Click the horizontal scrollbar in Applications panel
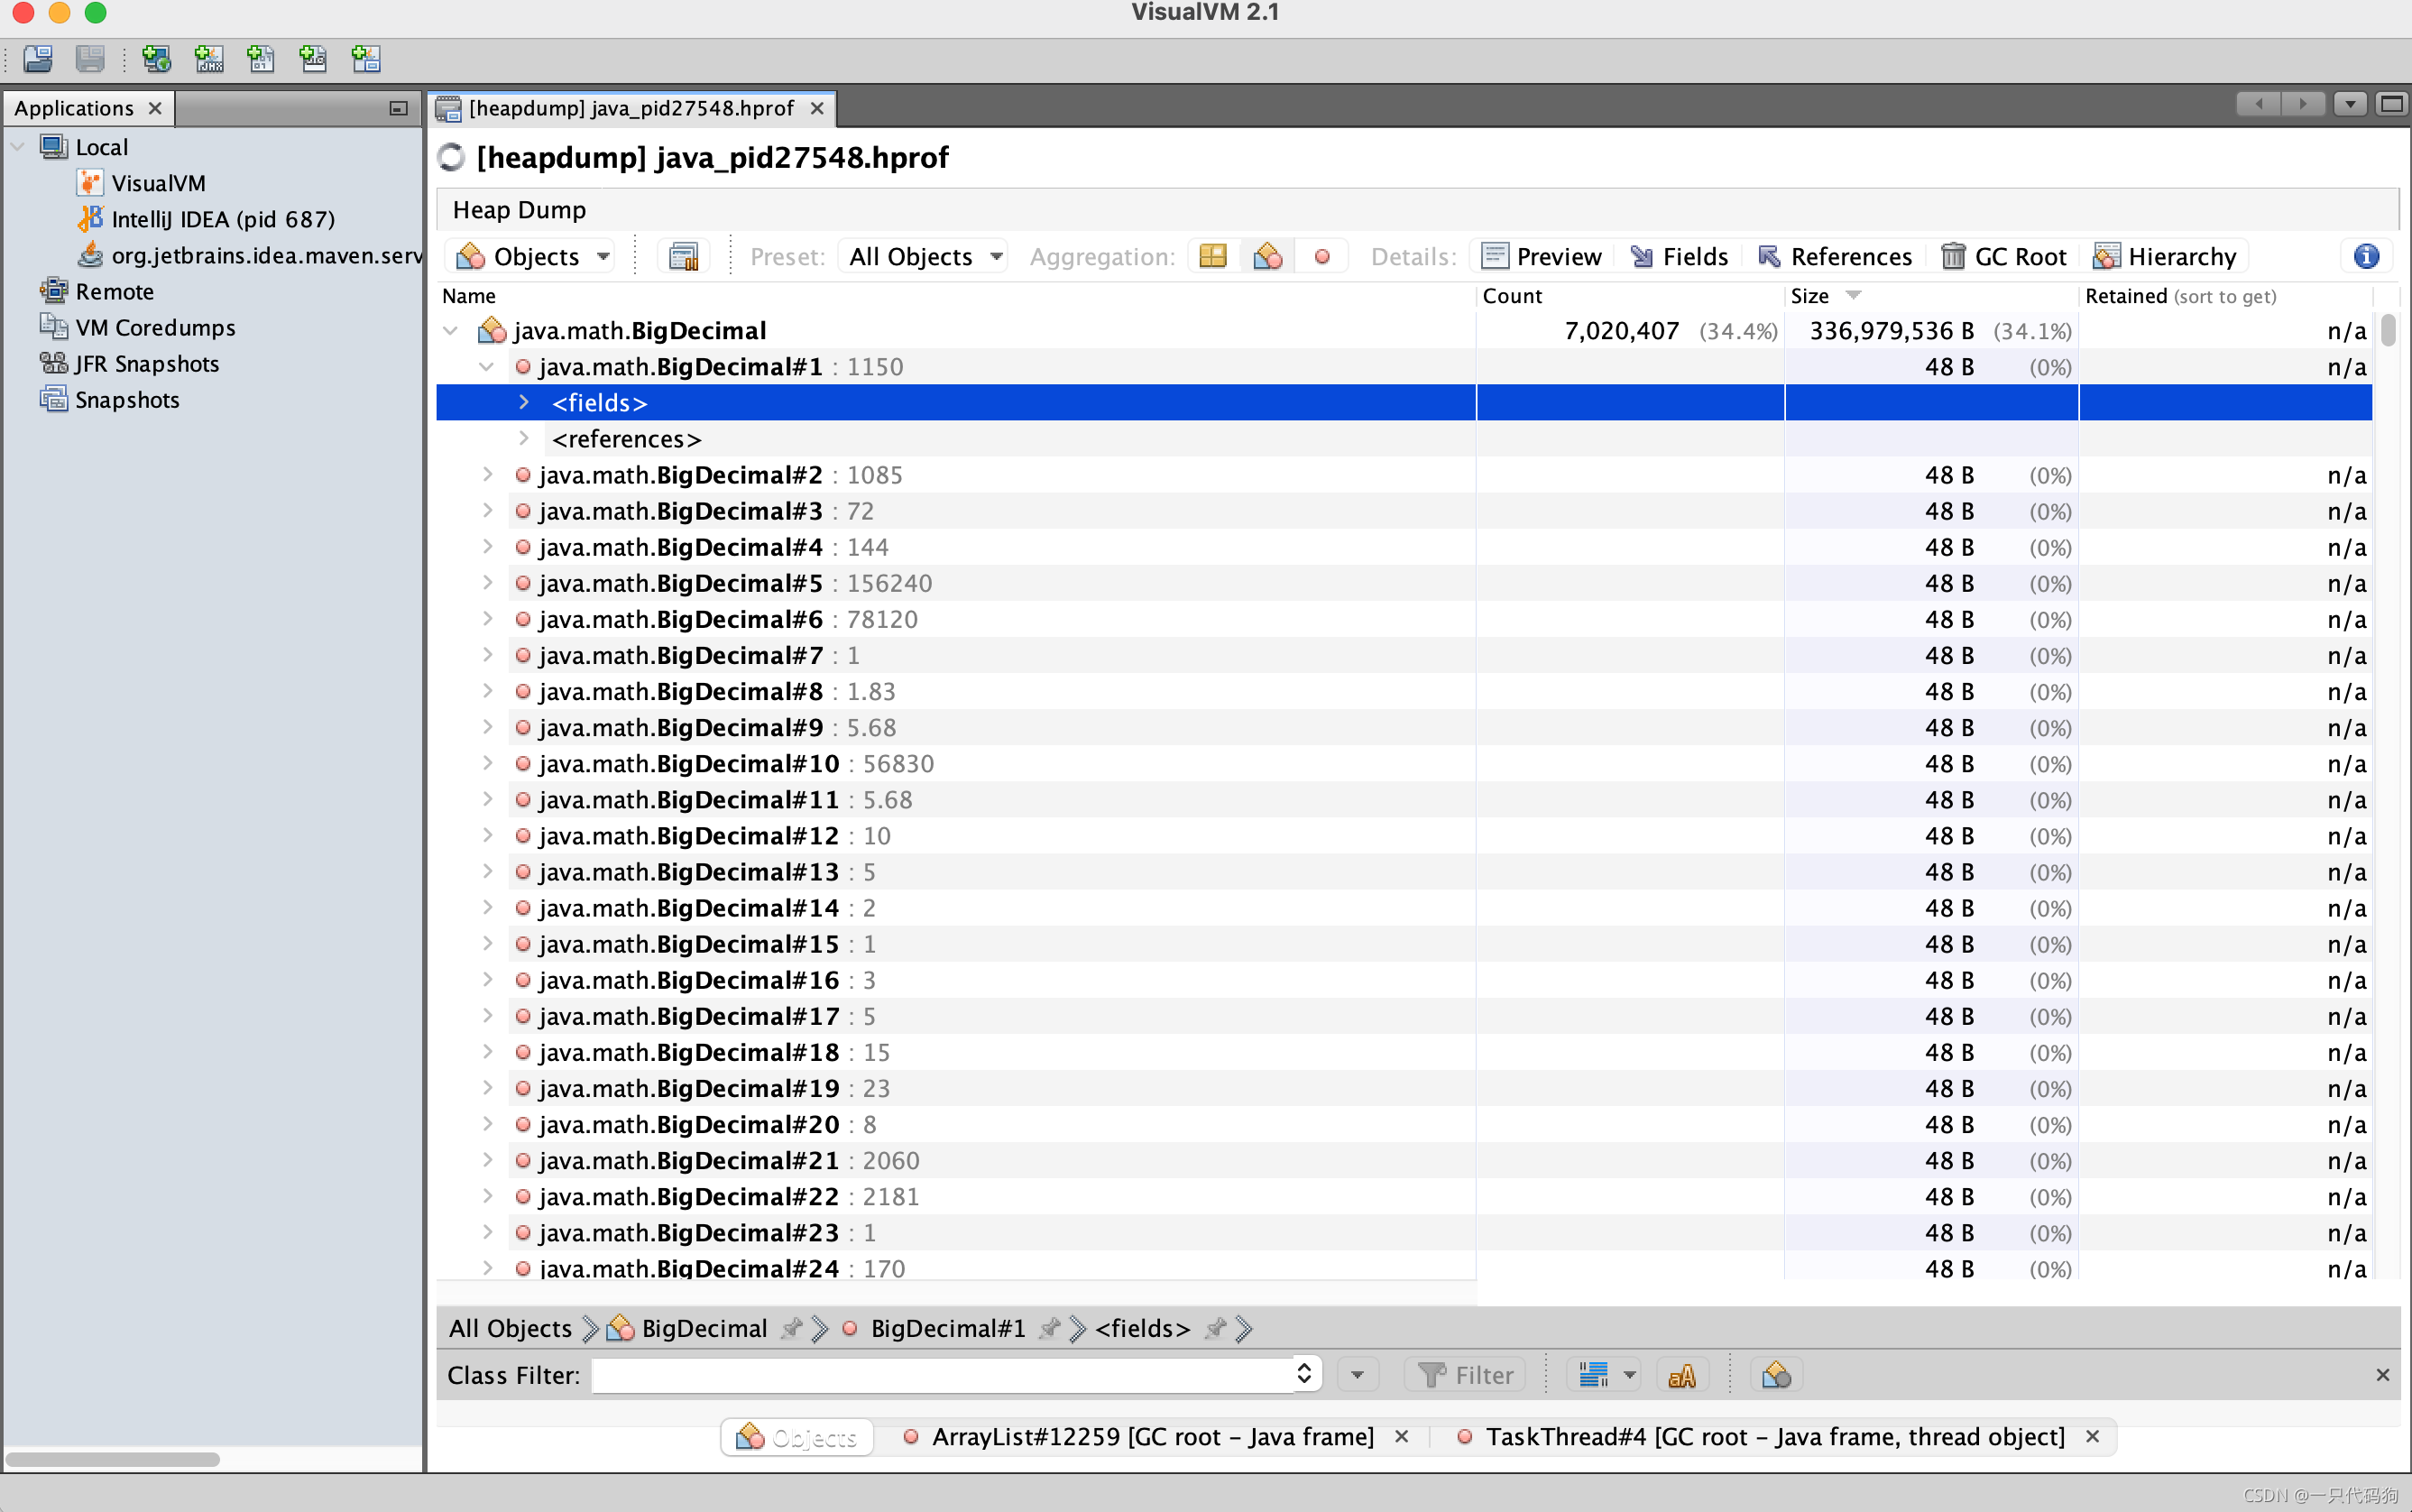This screenshot has height=1512, width=2412. click(x=112, y=1459)
